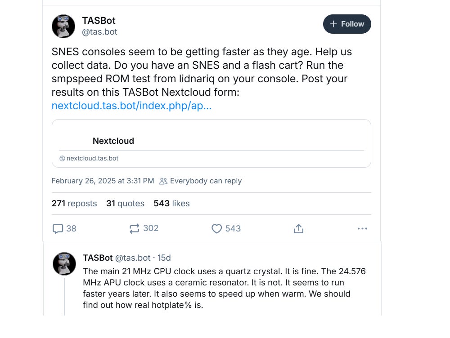Click the @tas.bot handle under TASBot

pos(99,31)
